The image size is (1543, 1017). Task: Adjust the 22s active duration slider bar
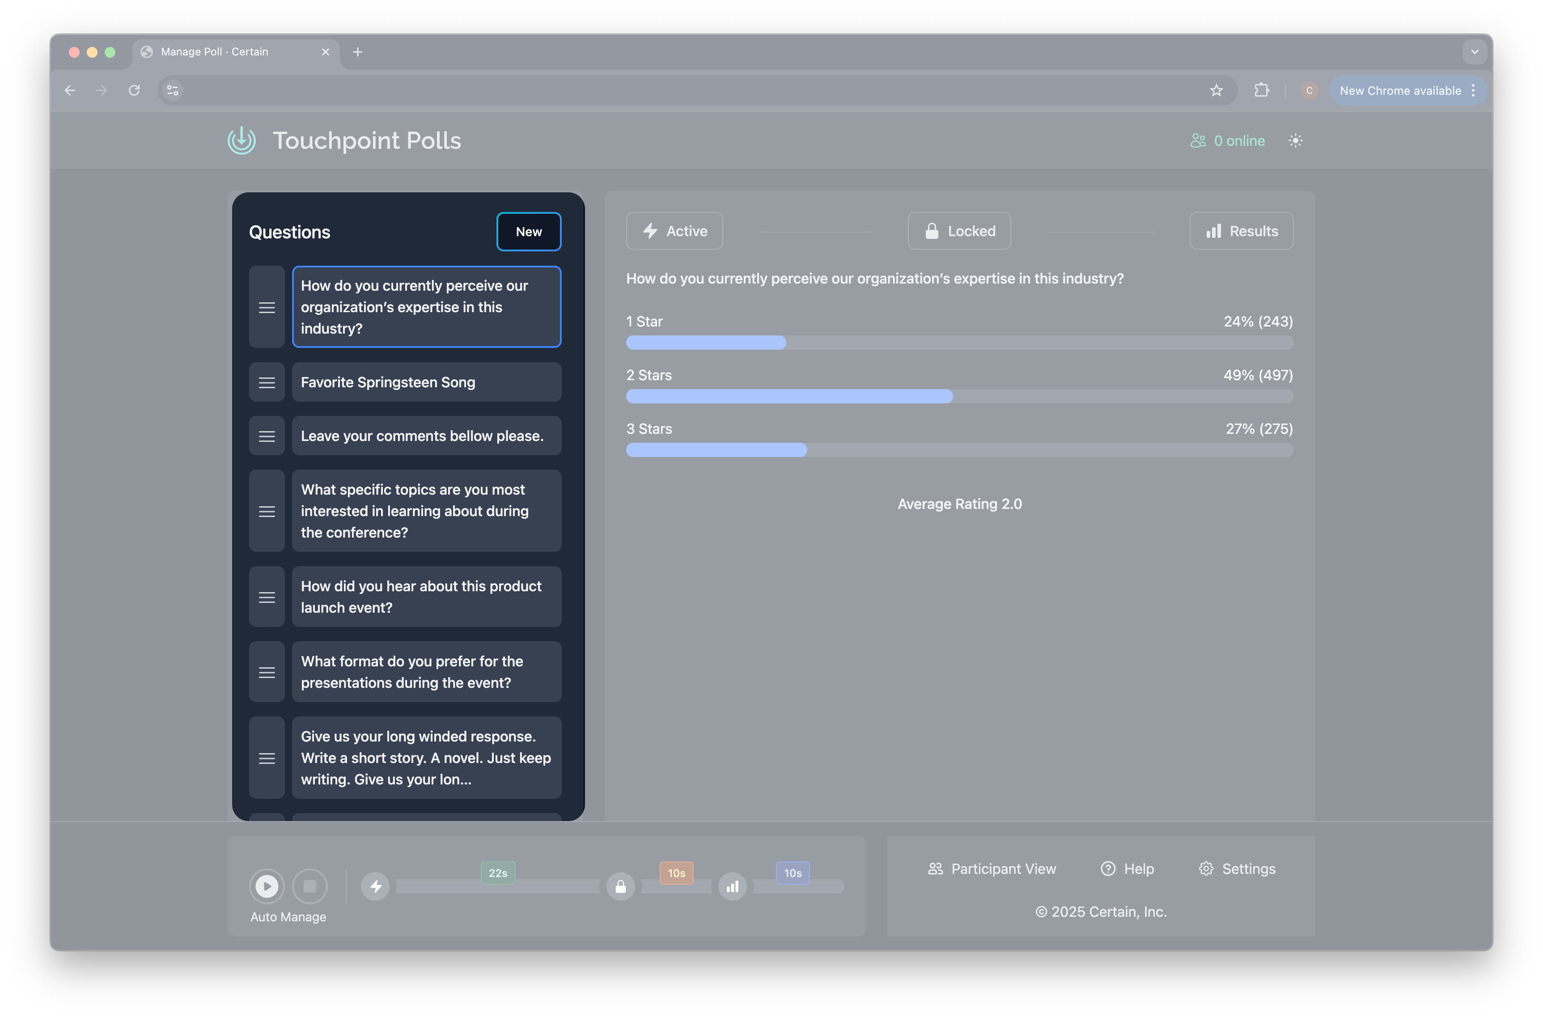tap(498, 886)
